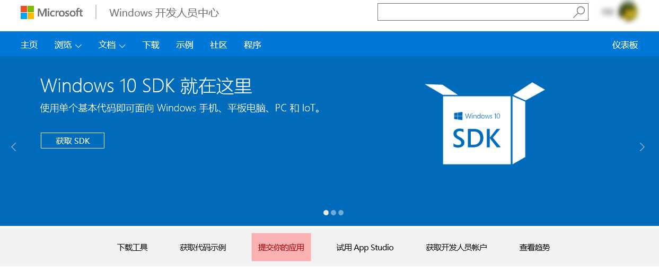
Task: Click the Windows 10 SDK 就在这里 headline
Action: click(x=146, y=85)
